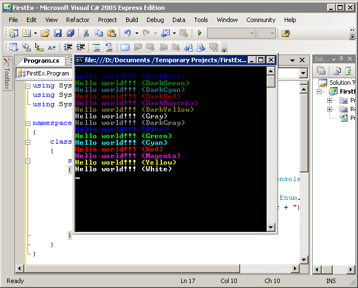Image resolution: width=358 pixels, height=288 pixels.
Task: Open Solution Explorer window position dropdown
Action: [x=334, y=59]
